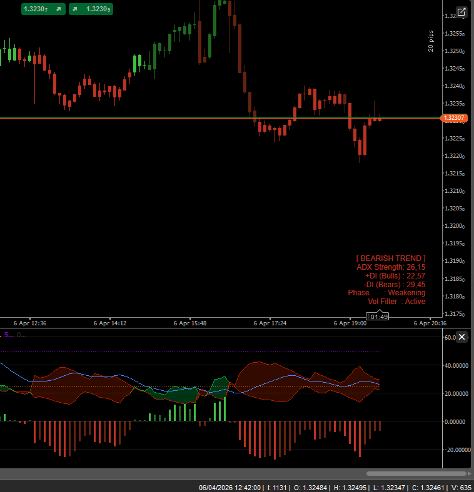Click the arrow icon in the buy button

pyautogui.click(x=74, y=9)
